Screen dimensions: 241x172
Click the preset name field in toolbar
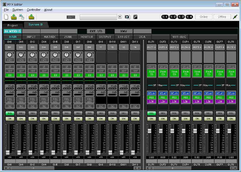[98, 17]
